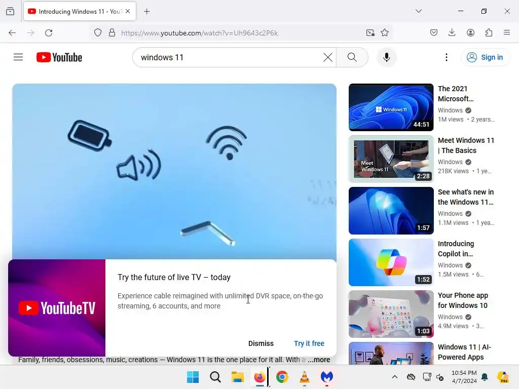Open Firefox downloads panel

(x=452, y=33)
